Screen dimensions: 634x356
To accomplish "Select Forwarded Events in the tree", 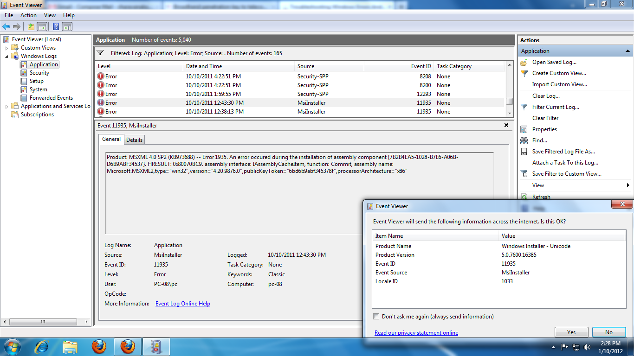I will coord(51,98).
